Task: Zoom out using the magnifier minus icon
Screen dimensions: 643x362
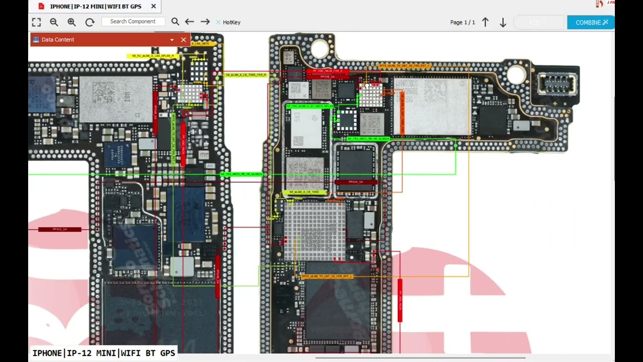Action: (x=54, y=22)
